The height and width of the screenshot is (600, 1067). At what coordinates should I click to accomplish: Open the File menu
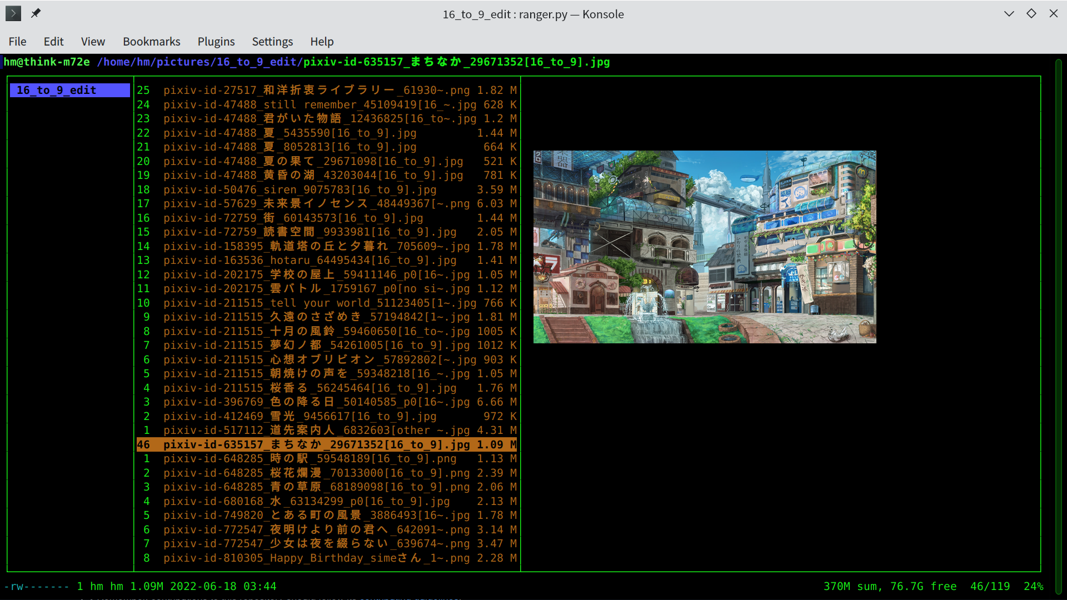pos(17,41)
